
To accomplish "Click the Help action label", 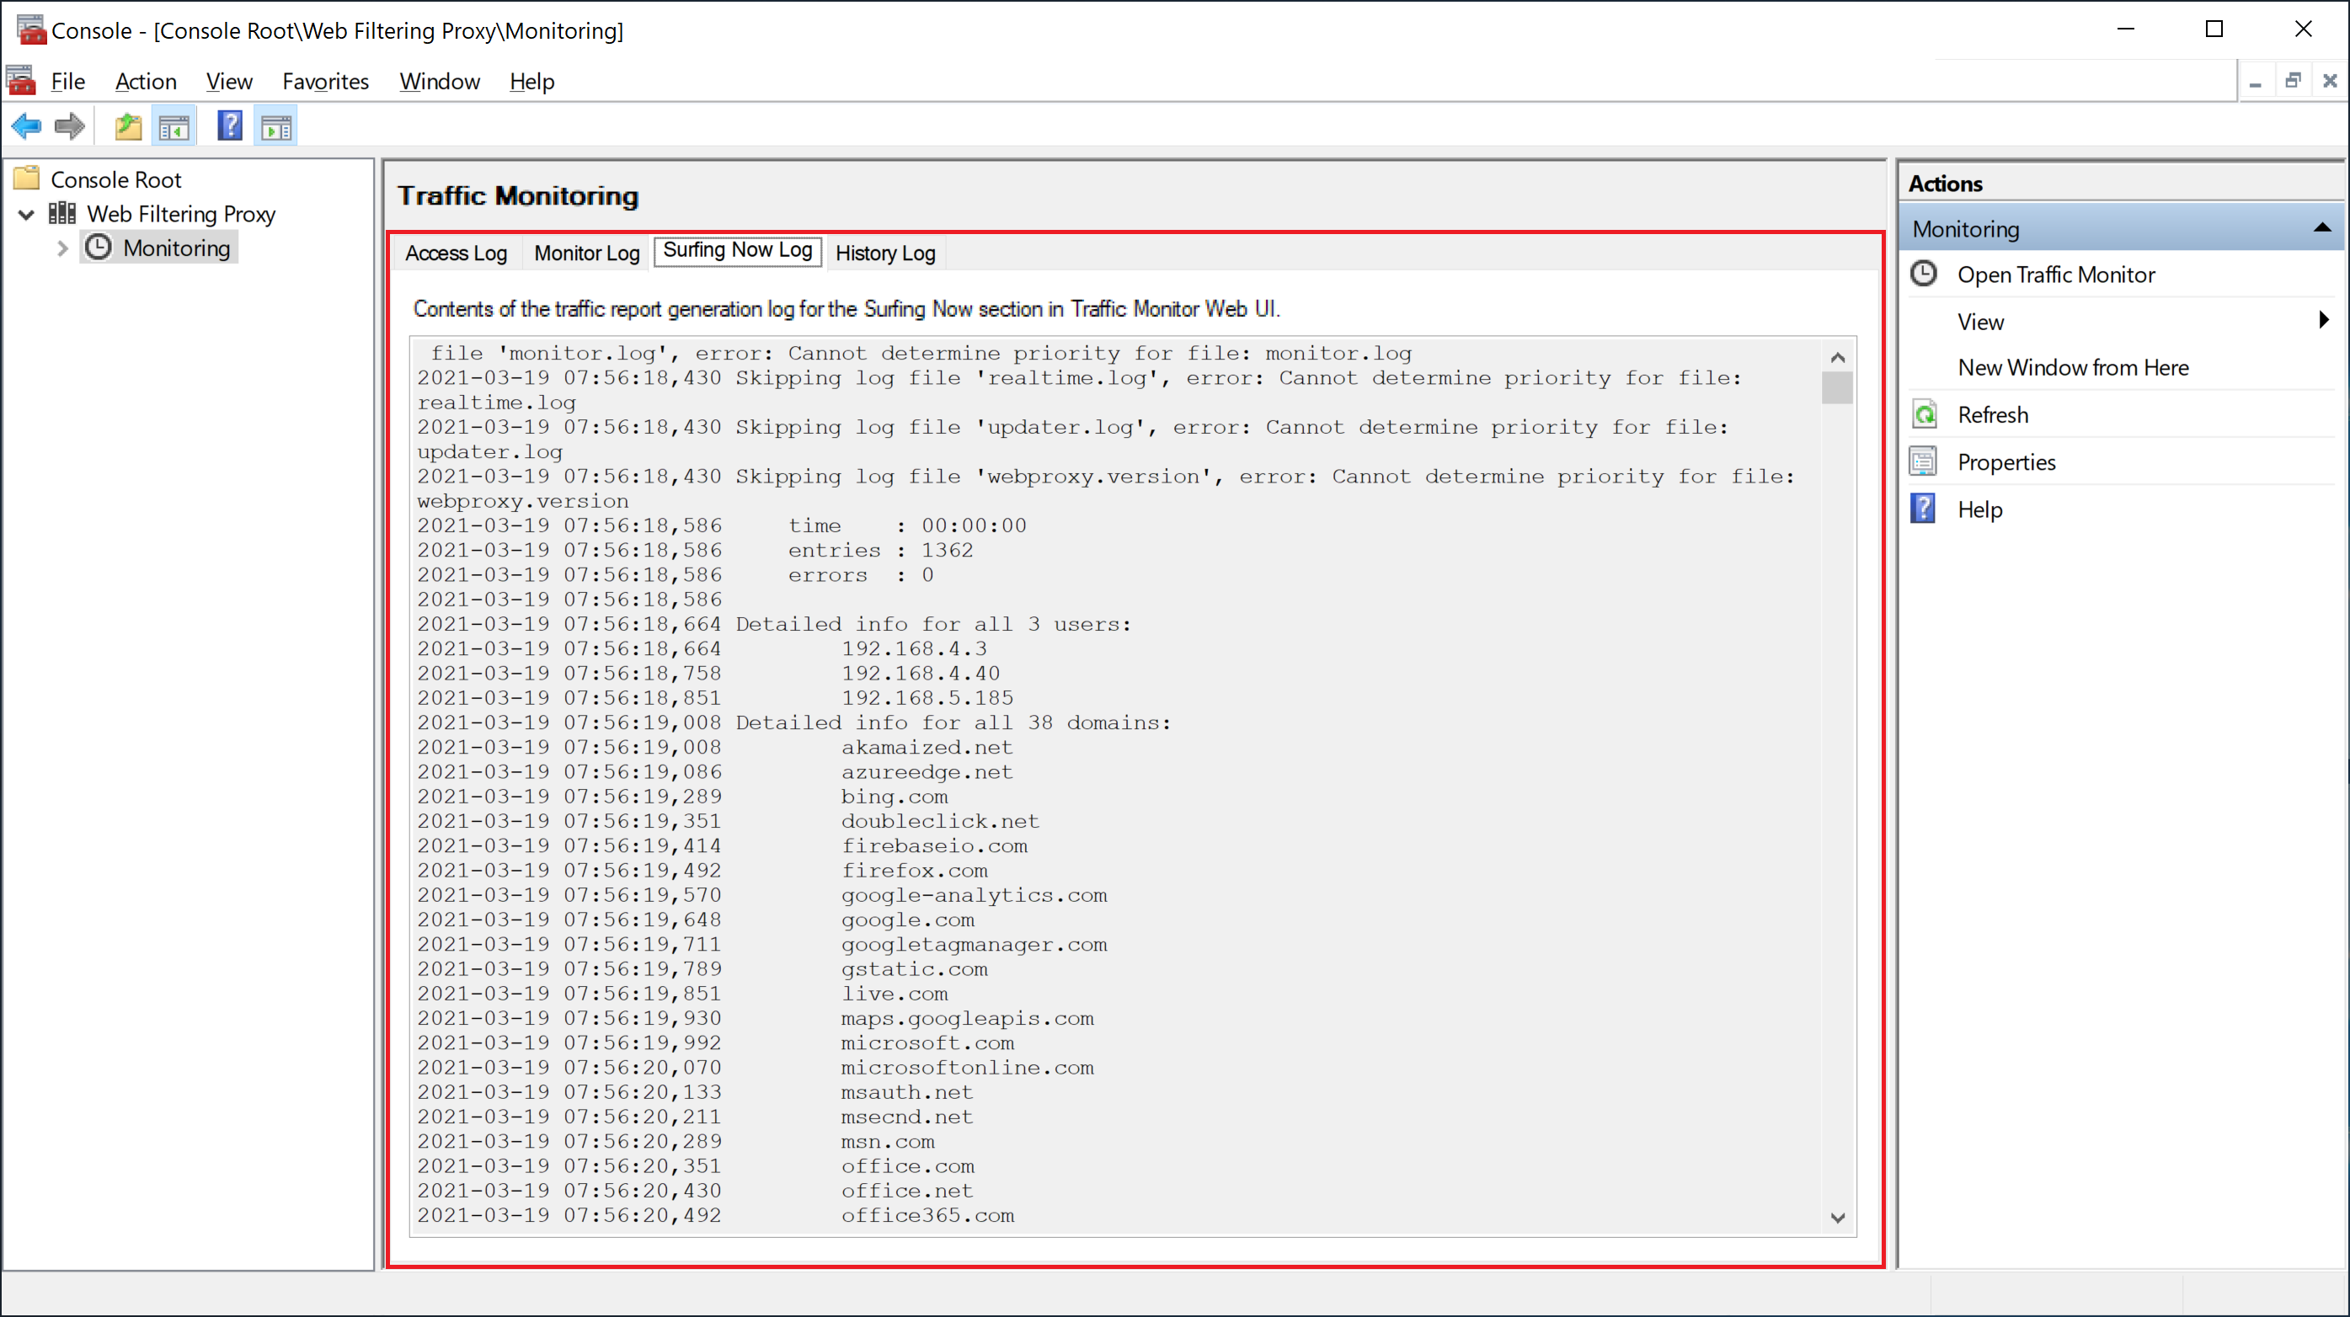I will pos(1979,509).
